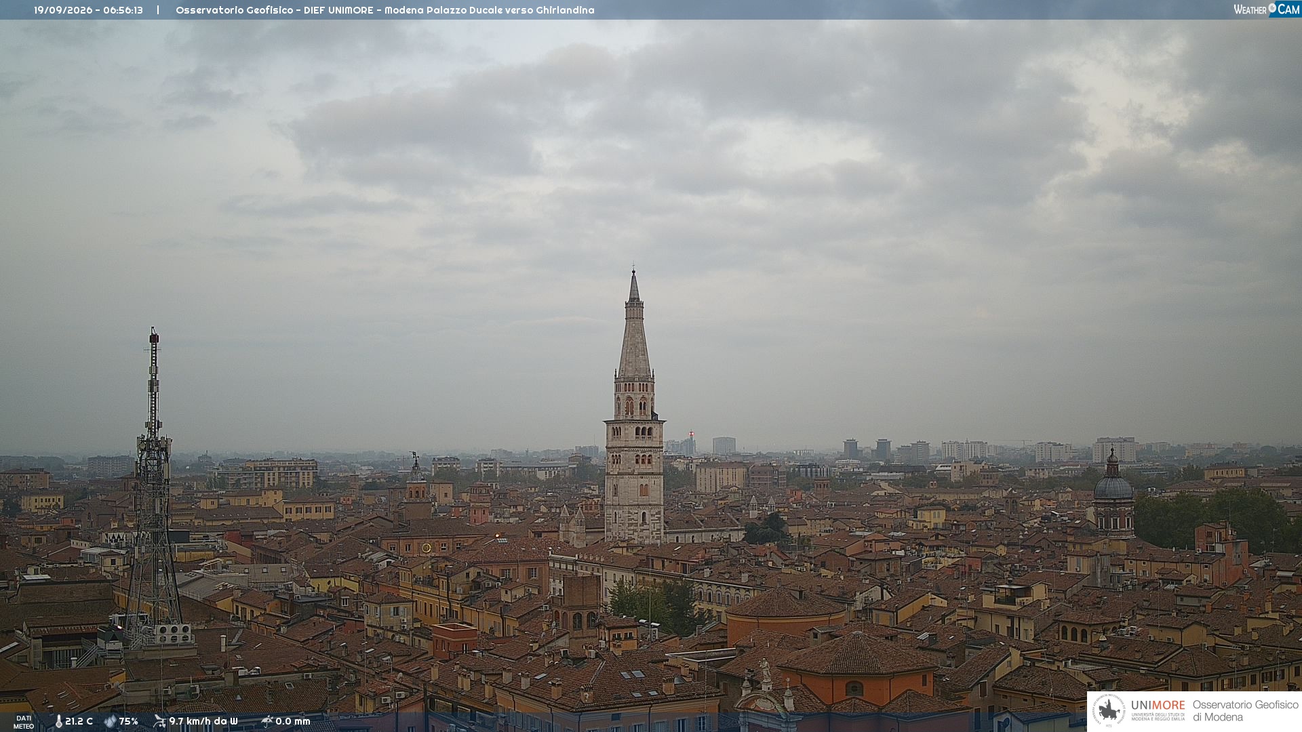Click the Ghirlandina tower spire
1302x732 pixels.
pos(634,325)
